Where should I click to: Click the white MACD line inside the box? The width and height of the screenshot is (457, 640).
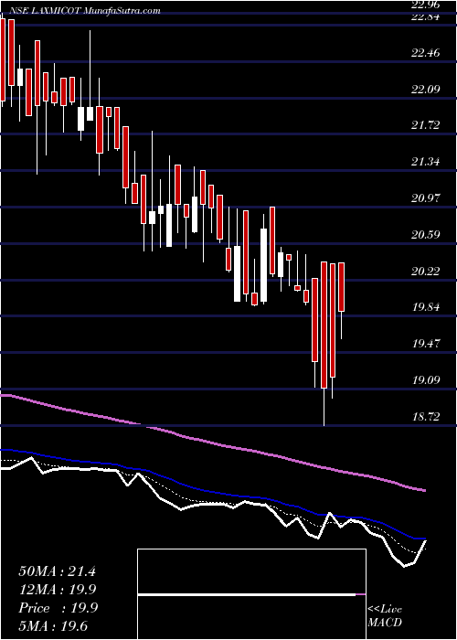pos(247,595)
